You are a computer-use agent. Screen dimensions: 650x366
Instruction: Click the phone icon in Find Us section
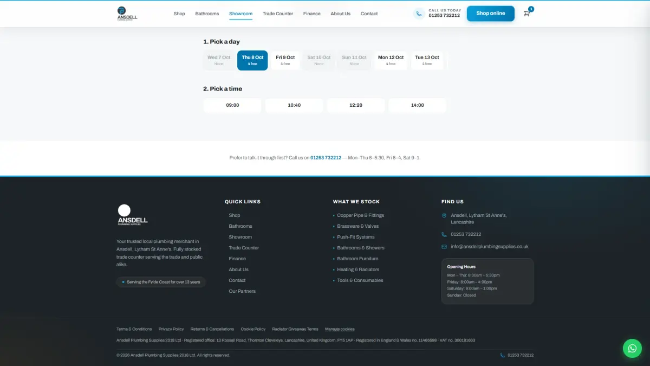coord(444,234)
